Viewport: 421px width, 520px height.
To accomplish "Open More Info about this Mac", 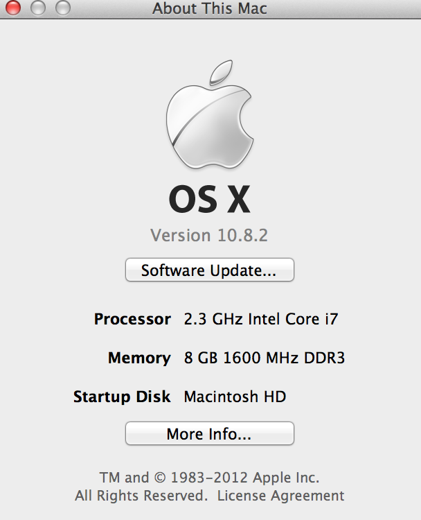I will coord(209,434).
